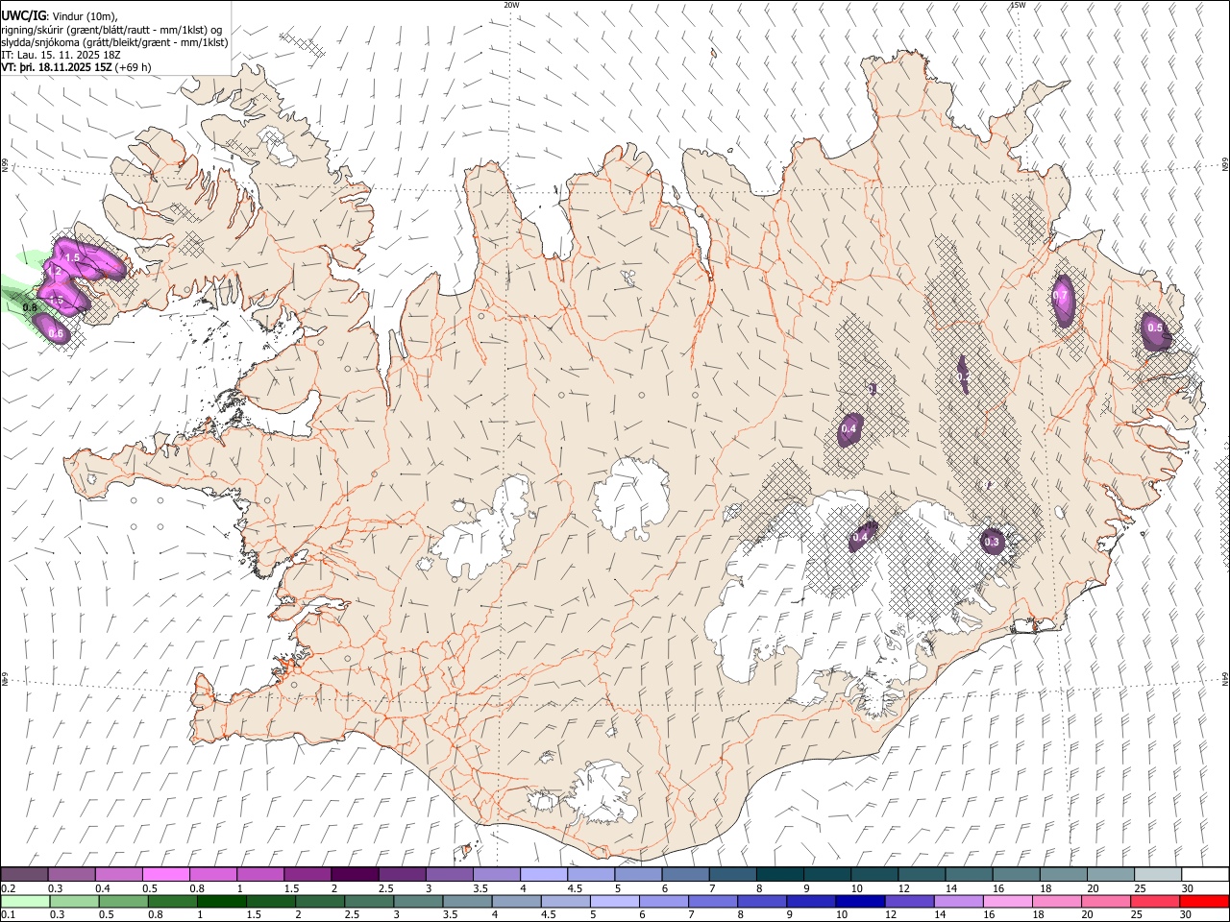Click the '15W' longitude label at top
The image size is (1230, 922).
click(x=1017, y=5)
